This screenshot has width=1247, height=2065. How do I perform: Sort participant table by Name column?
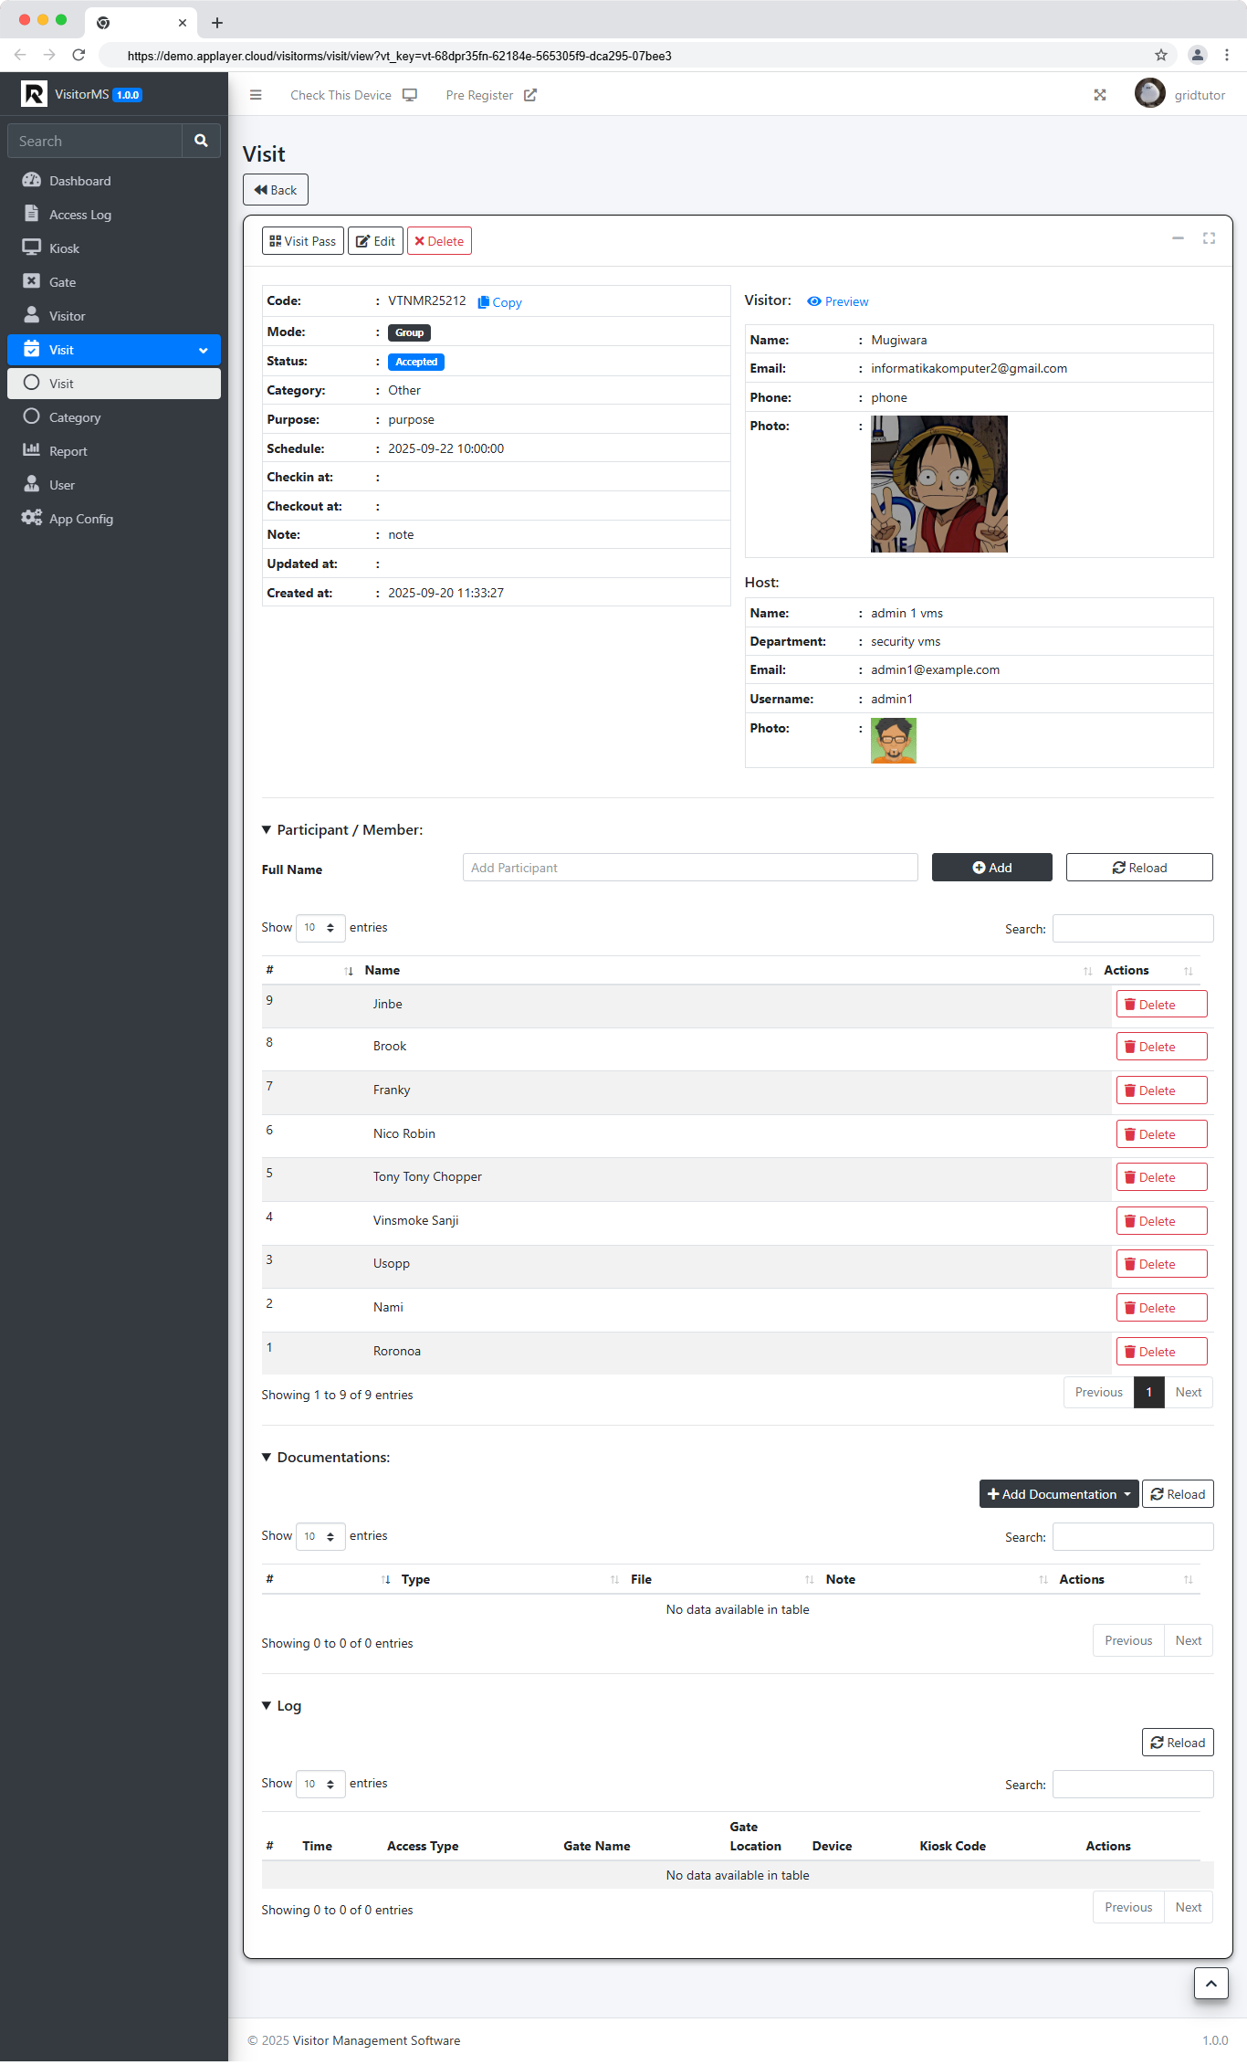tap(728, 970)
